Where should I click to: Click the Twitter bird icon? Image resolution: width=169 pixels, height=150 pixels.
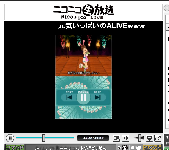(x=138, y=148)
